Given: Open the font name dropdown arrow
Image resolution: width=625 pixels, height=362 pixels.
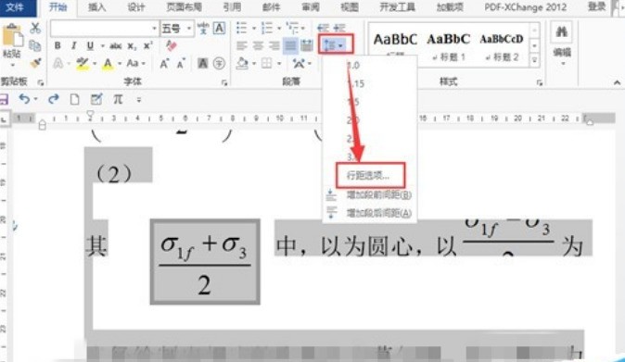Looking at the screenshot, I should coord(154,29).
